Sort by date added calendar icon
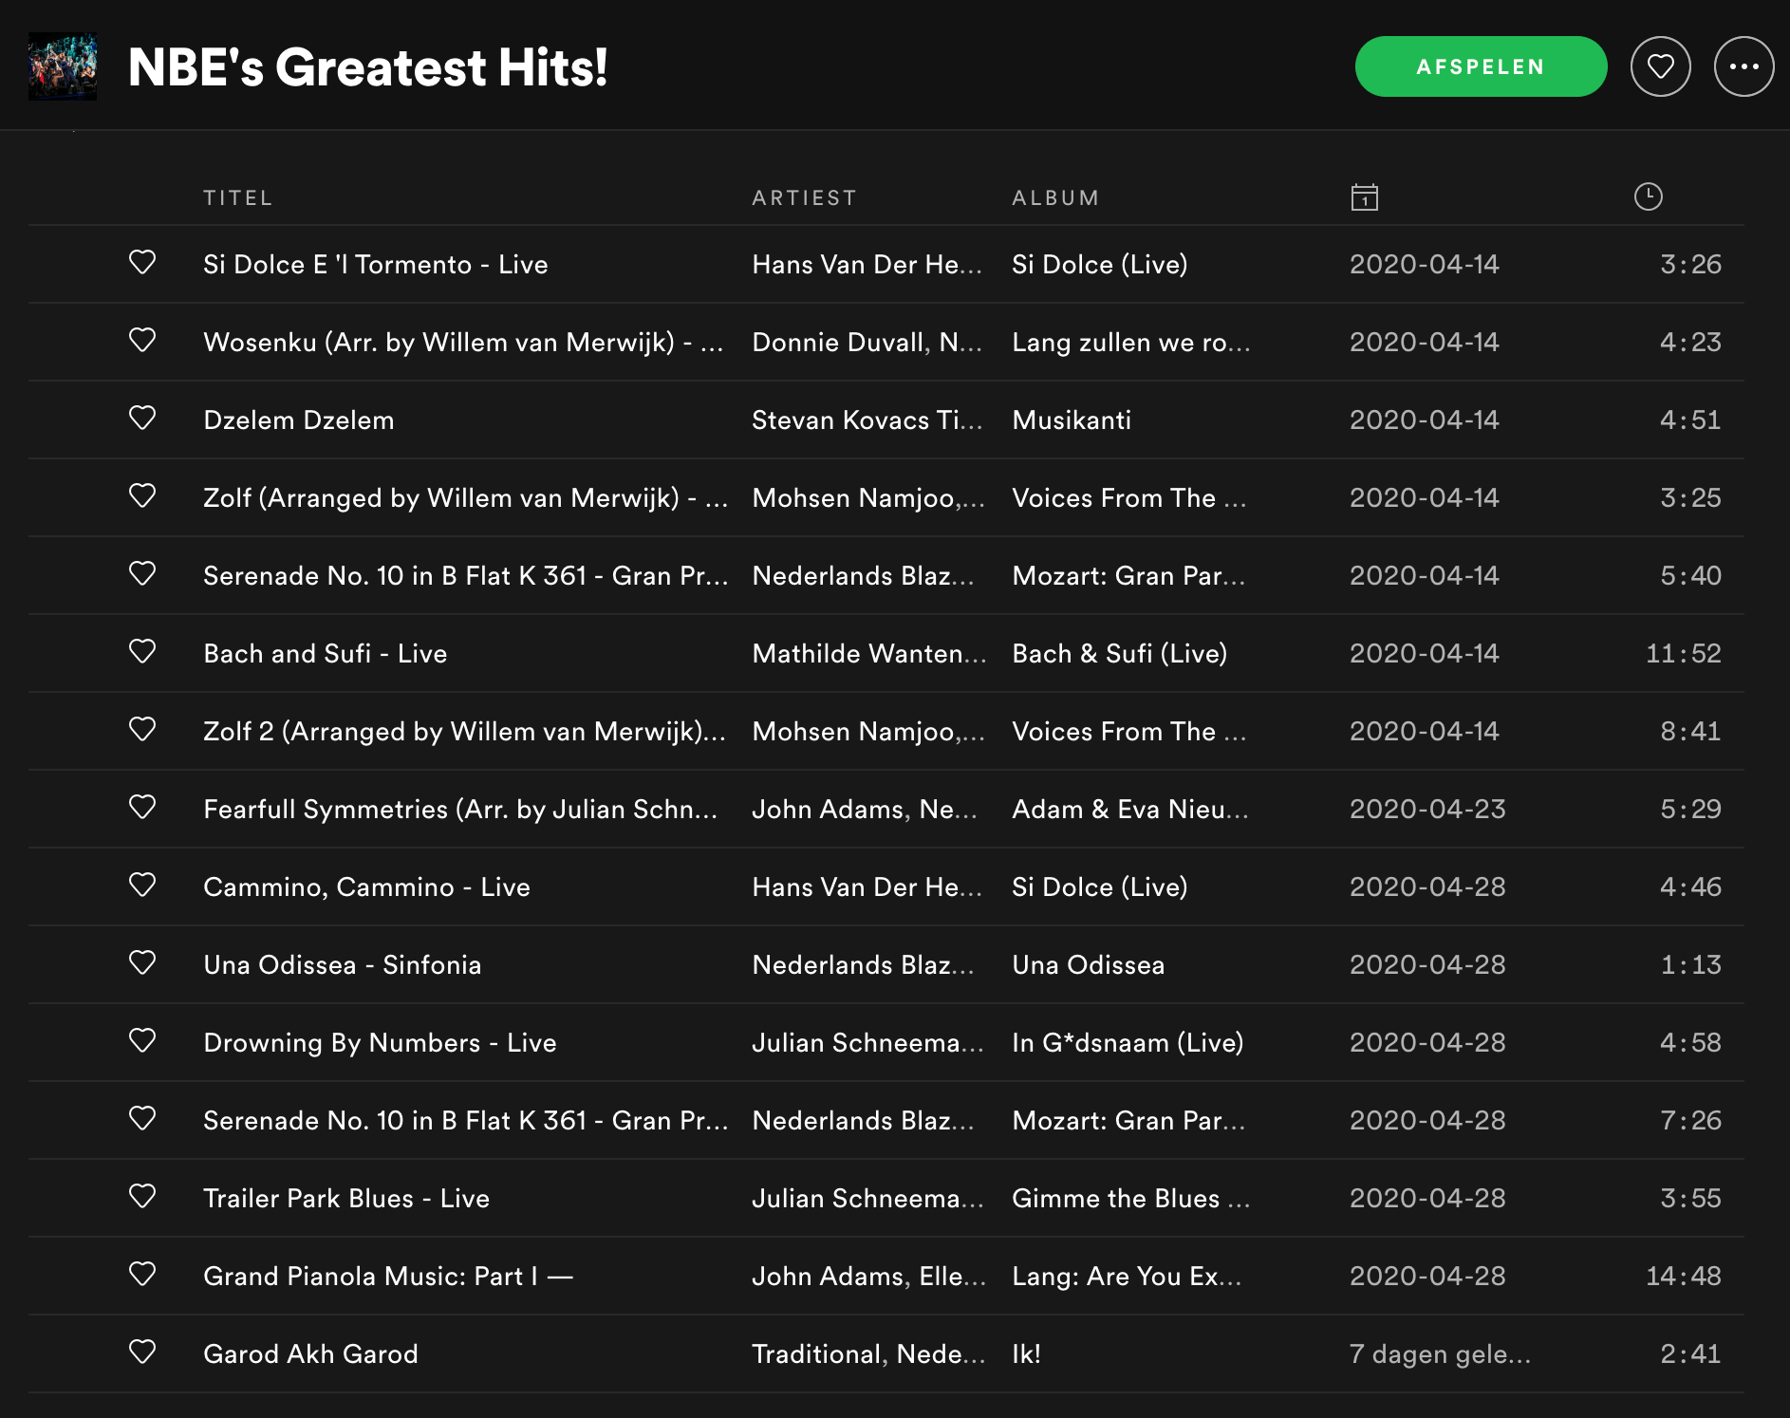Viewport: 1790px width, 1418px height. click(x=1364, y=197)
